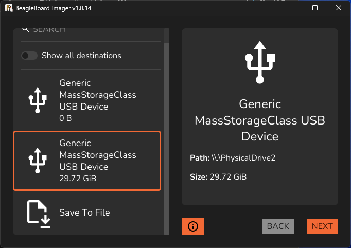Select the 0 B Generic MassStorageClass USB Device

pyautogui.click(x=87, y=100)
